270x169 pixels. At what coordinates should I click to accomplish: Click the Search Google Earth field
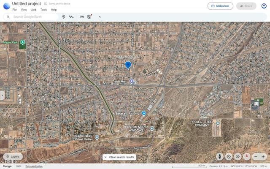point(34,17)
